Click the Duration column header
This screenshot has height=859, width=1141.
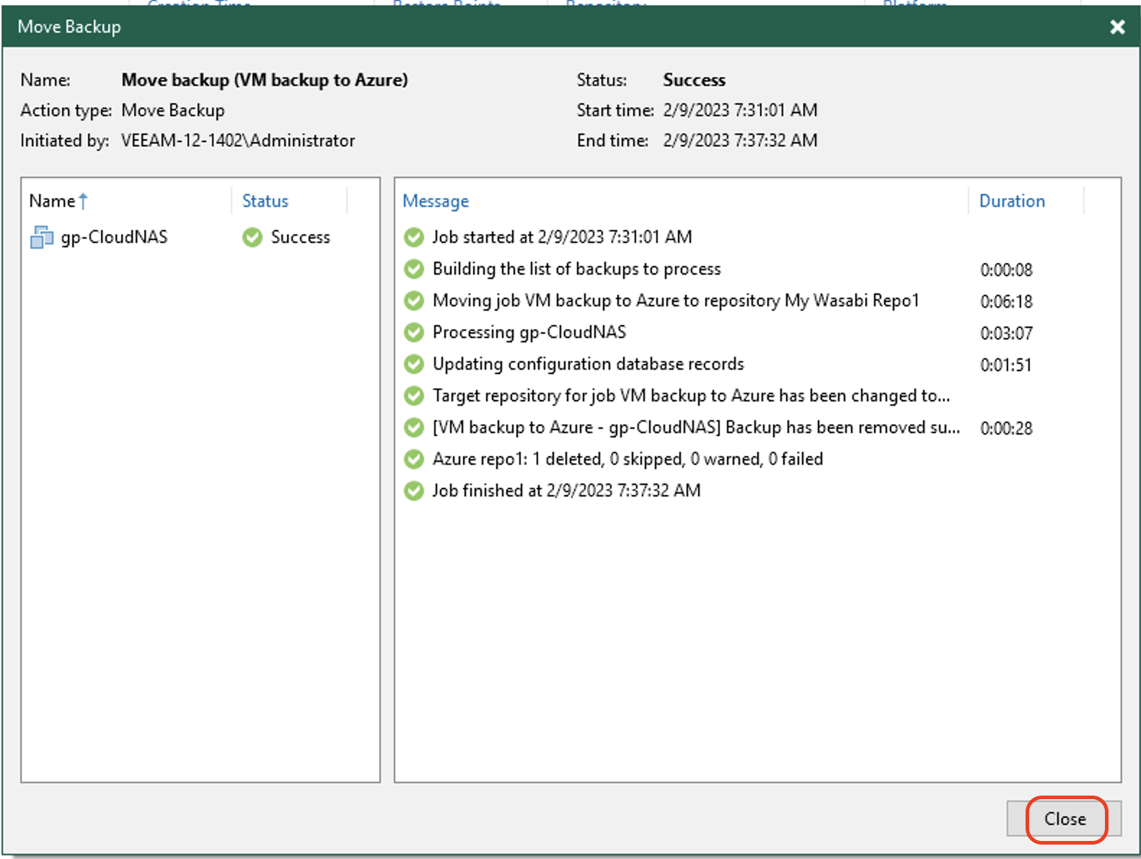(x=1012, y=201)
